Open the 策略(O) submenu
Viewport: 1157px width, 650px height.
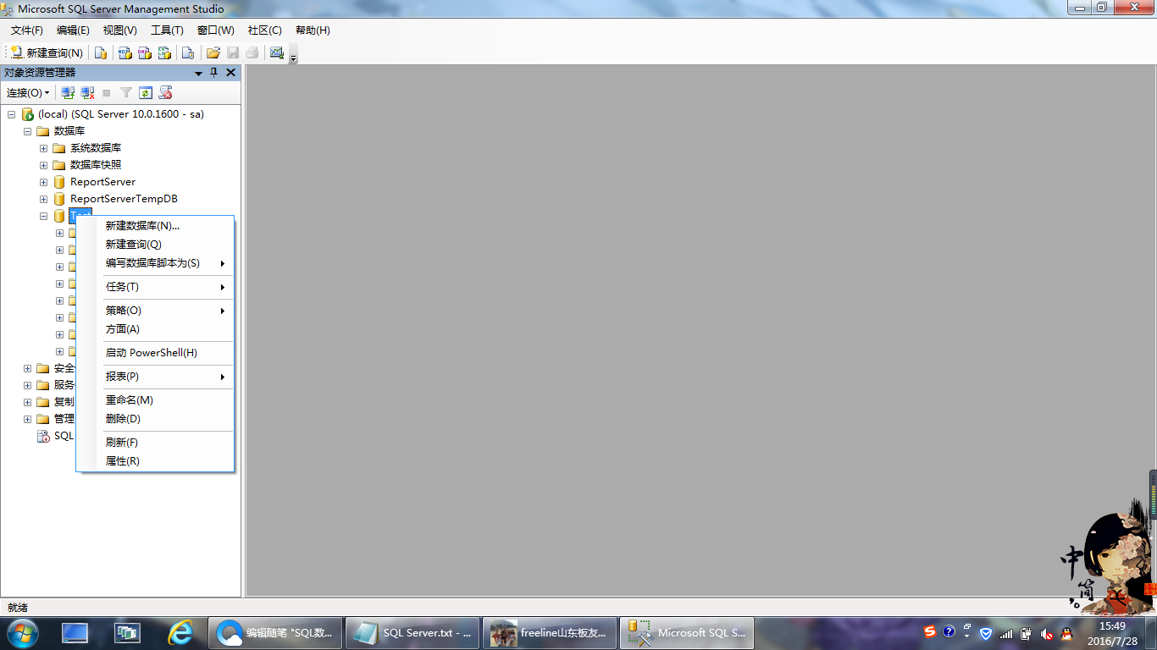[x=155, y=311]
